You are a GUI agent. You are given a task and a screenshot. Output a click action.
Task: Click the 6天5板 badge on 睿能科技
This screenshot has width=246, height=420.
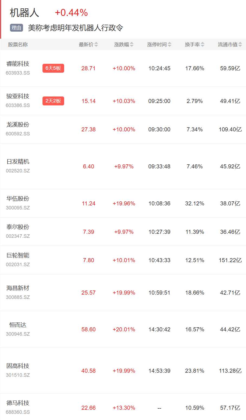(53, 68)
